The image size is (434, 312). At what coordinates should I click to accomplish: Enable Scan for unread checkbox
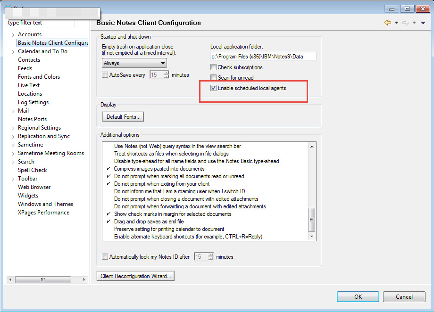tap(213, 77)
